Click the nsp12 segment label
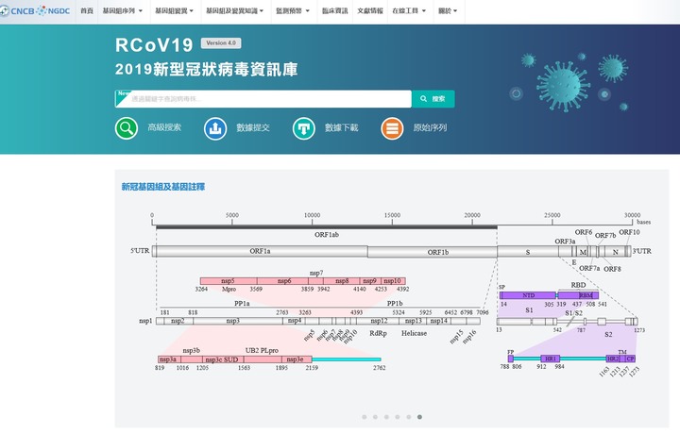Image resolution: width=680 pixels, height=434 pixels. (x=379, y=321)
